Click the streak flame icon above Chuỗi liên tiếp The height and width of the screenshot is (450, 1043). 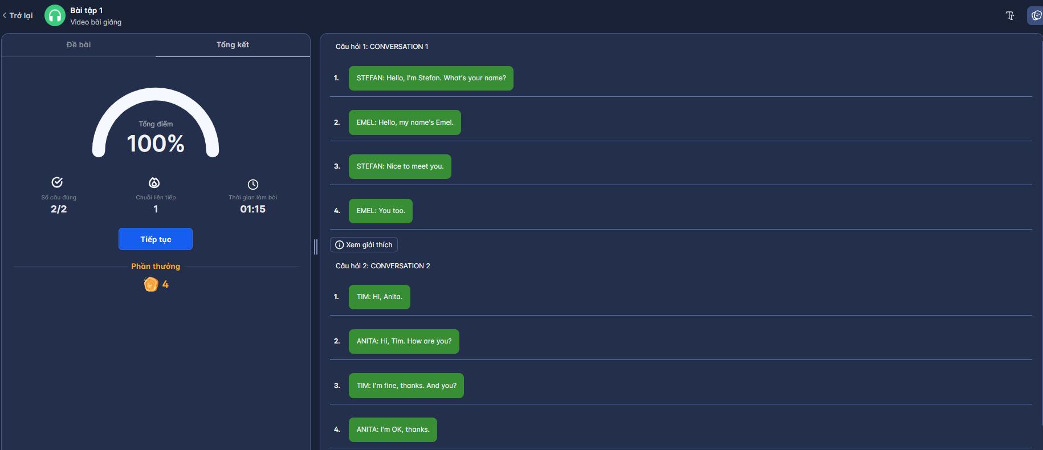coord(154,183)
